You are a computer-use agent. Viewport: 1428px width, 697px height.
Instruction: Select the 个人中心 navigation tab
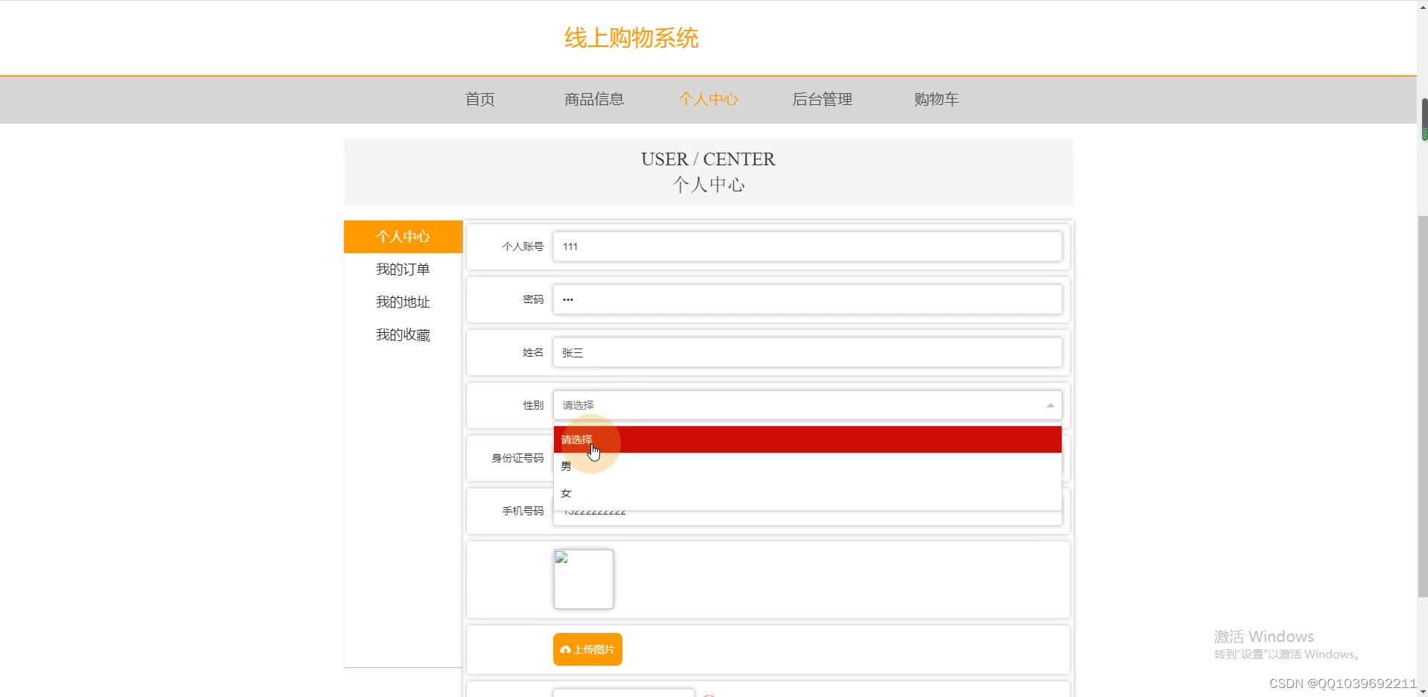coord(707,99)
